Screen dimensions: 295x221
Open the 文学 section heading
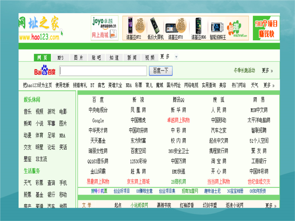coord(87,205)
